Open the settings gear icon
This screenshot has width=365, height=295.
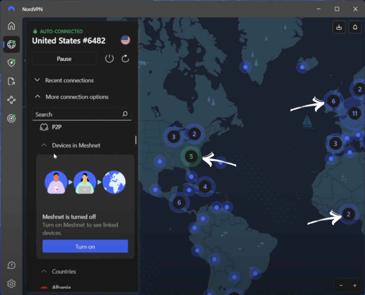[x=11, y=284]
